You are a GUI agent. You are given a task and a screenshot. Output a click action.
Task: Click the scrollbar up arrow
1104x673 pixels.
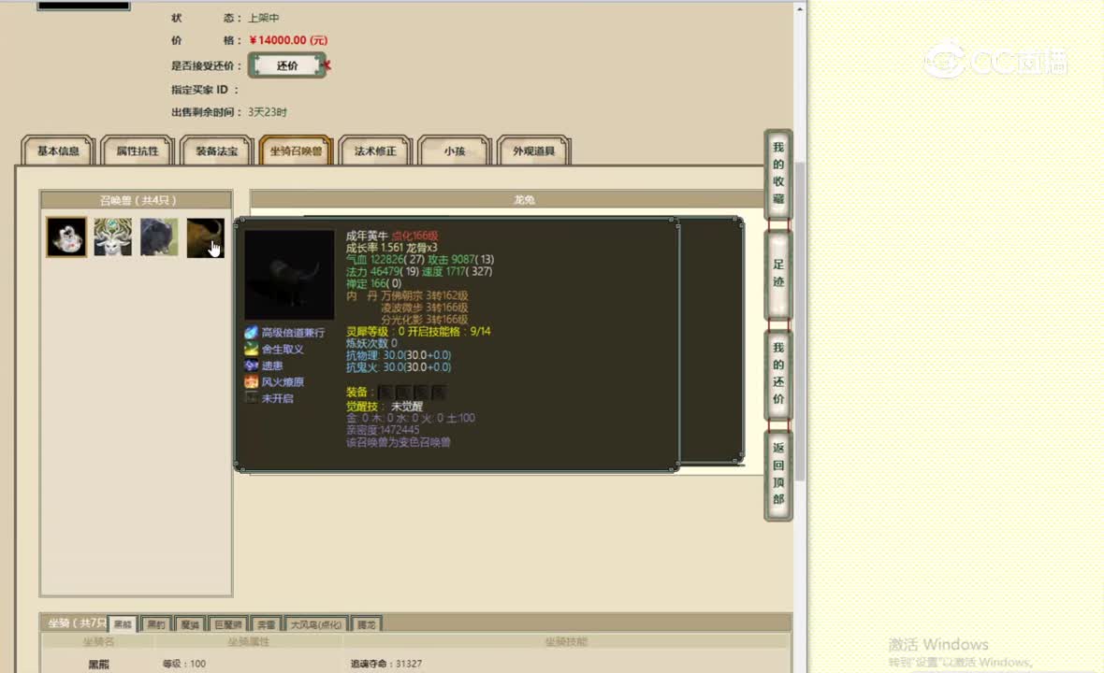pos(800,8)
